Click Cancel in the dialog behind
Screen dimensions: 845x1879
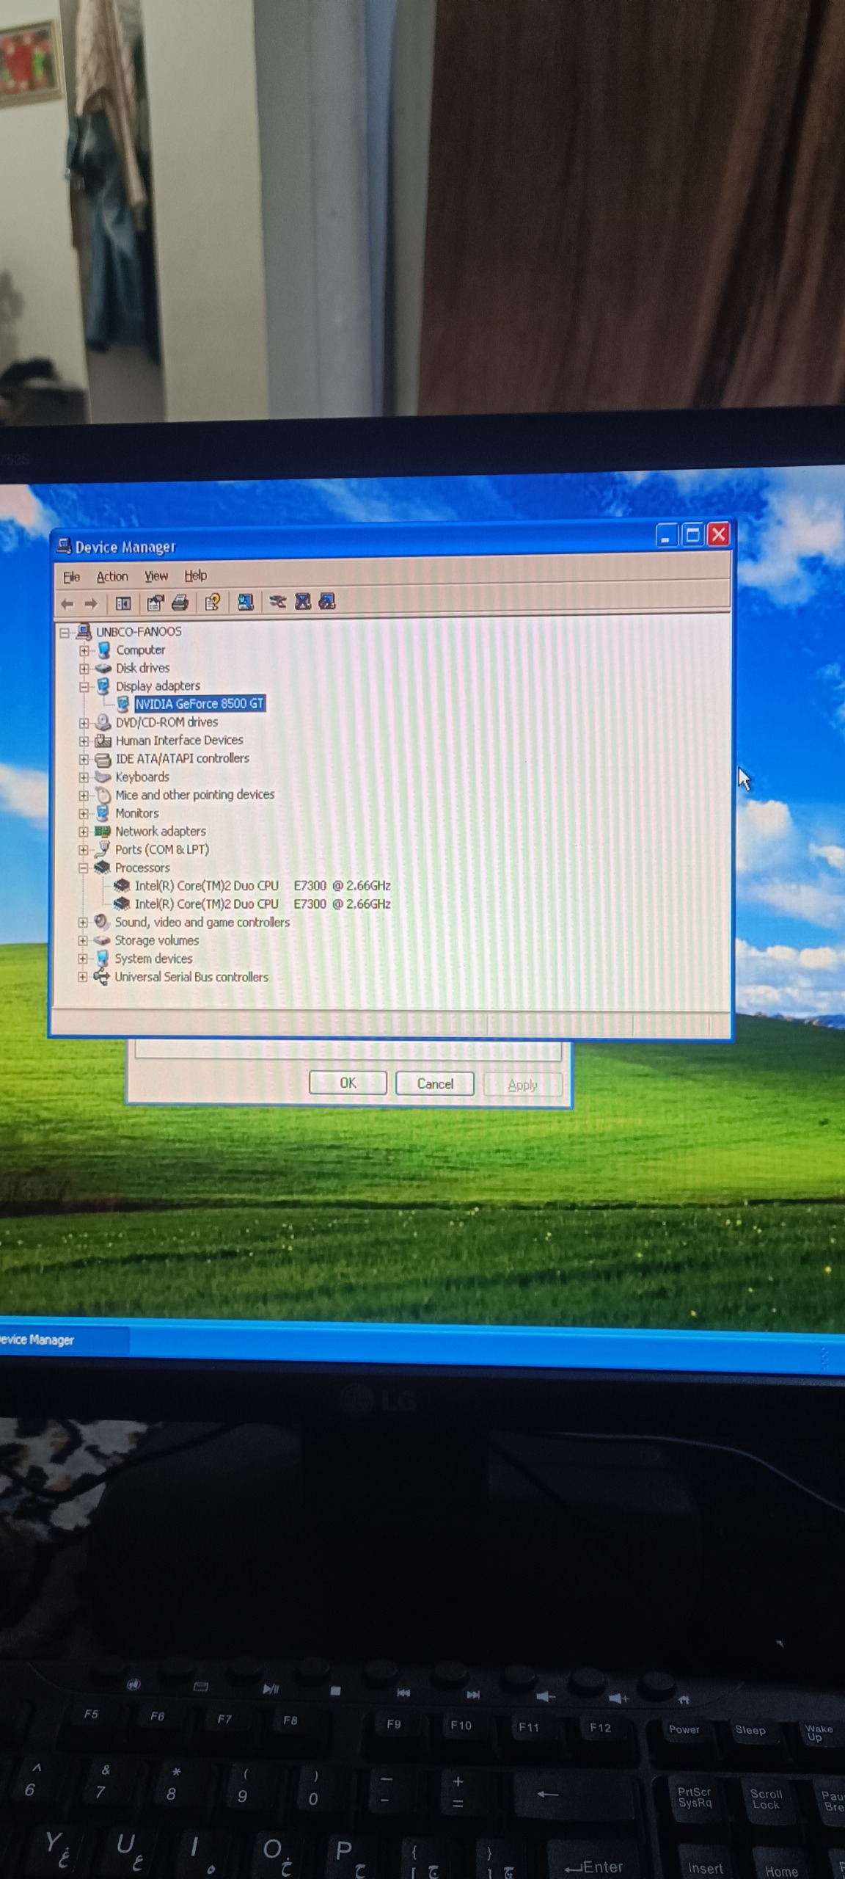pyautogui.click(x=435, y=1084)
